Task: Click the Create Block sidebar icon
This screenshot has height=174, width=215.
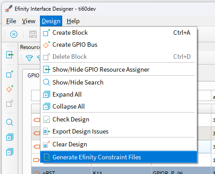Action: (10, 74)
